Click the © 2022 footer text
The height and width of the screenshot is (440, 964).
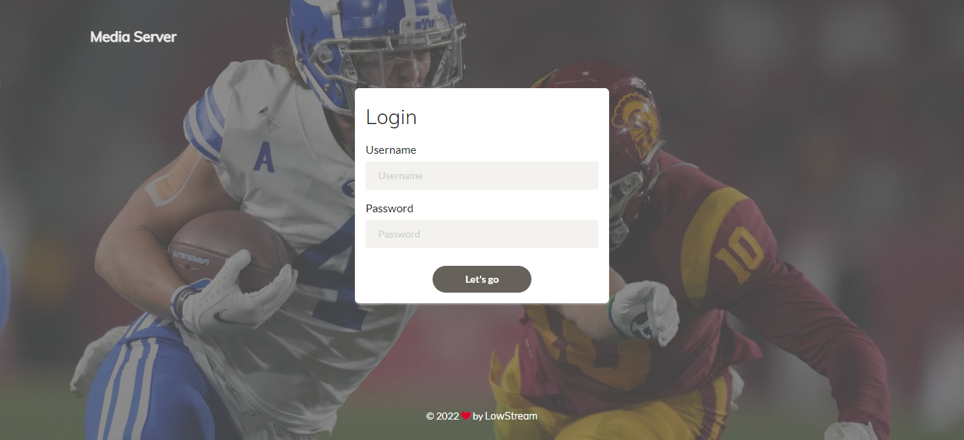(442, 416)
